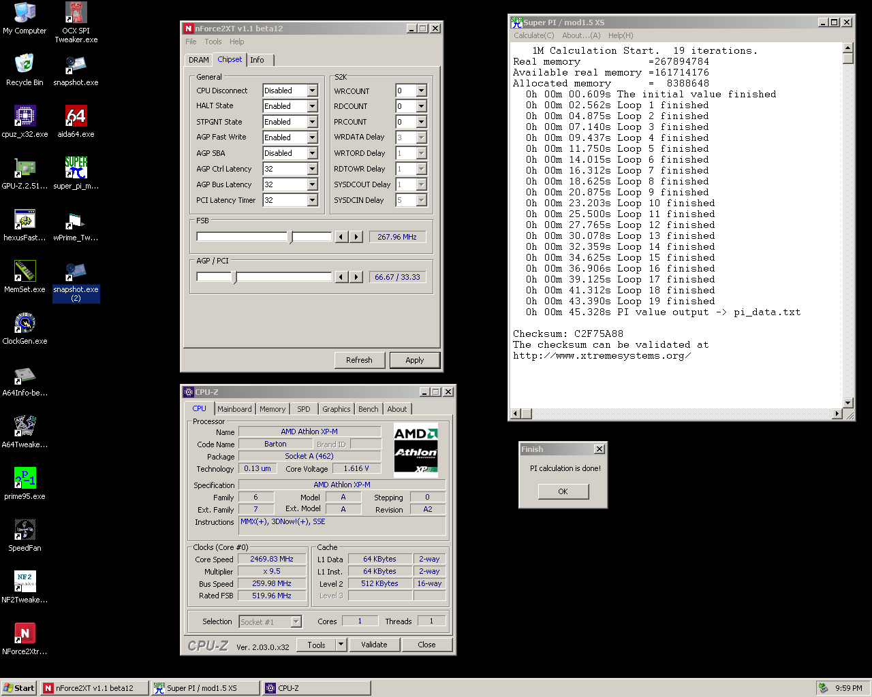The width and height of the screenshot is (872, 697).
Task: Select the ClockGen.exe desktop icon
Action: coord(25,323)
